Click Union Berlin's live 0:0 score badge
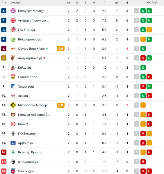The height and width of the screenshot is (174, 164). point(61,49)
